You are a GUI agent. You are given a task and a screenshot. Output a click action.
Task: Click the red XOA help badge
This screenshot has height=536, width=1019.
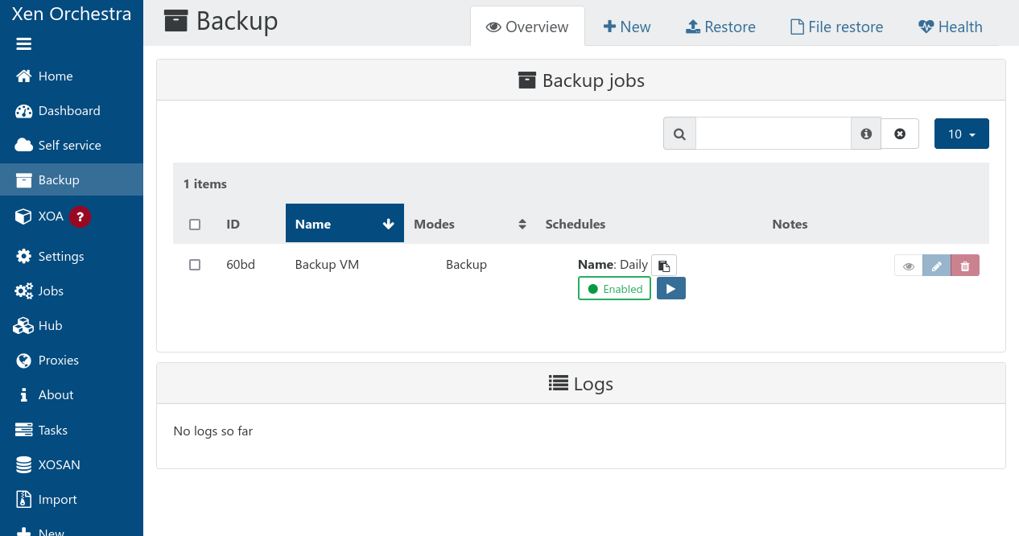pos(80,216)
